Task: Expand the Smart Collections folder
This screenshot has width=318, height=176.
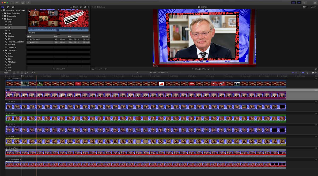Action: point(2,13)
